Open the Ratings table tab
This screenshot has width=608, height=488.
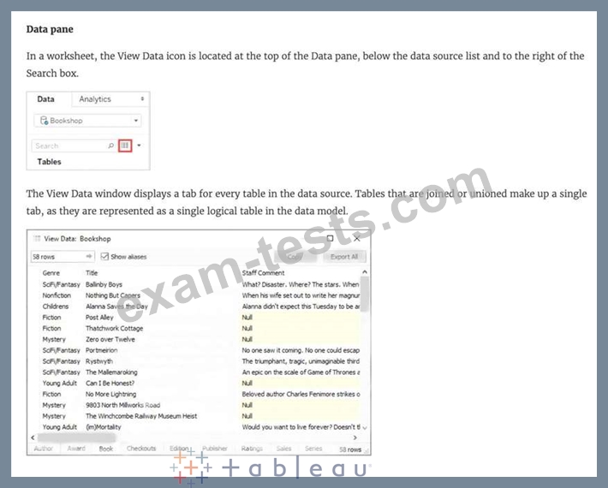click(252, 449)
